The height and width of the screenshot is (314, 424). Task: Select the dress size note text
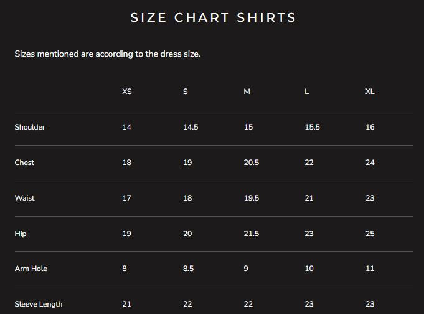click(x=108, y=54)
